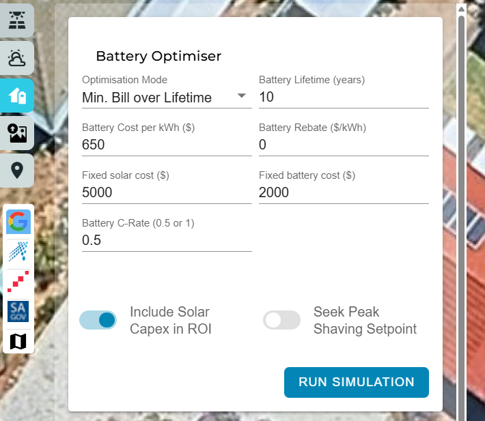Click the Run Simulation button
This screenshot has height=421, width=485.
coord(356,382)
